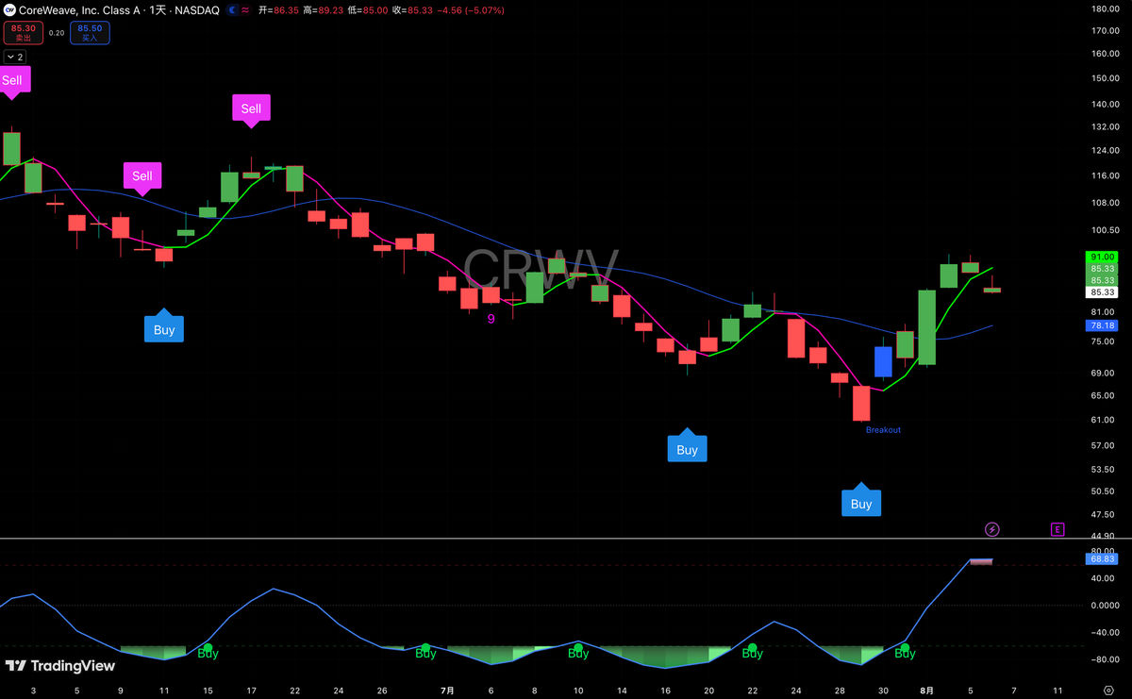
Task: Click the date 17 on time axis
Action: coord(251,691)
